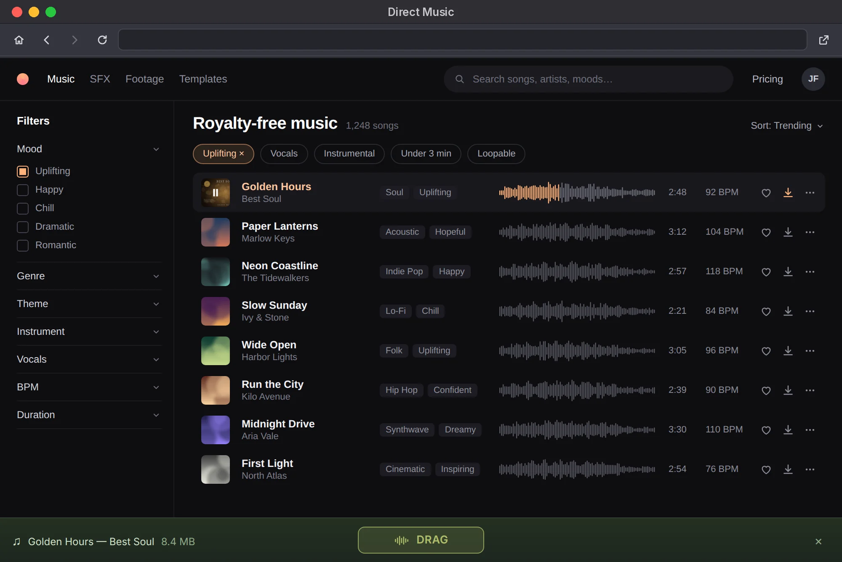The width and height of the screenshot is (842, 562).
Task: Collapse the Mood filter section
Action: [x=89, y=149]
